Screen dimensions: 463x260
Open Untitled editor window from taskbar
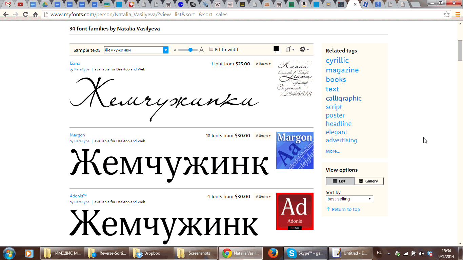[x=350, y=253]
